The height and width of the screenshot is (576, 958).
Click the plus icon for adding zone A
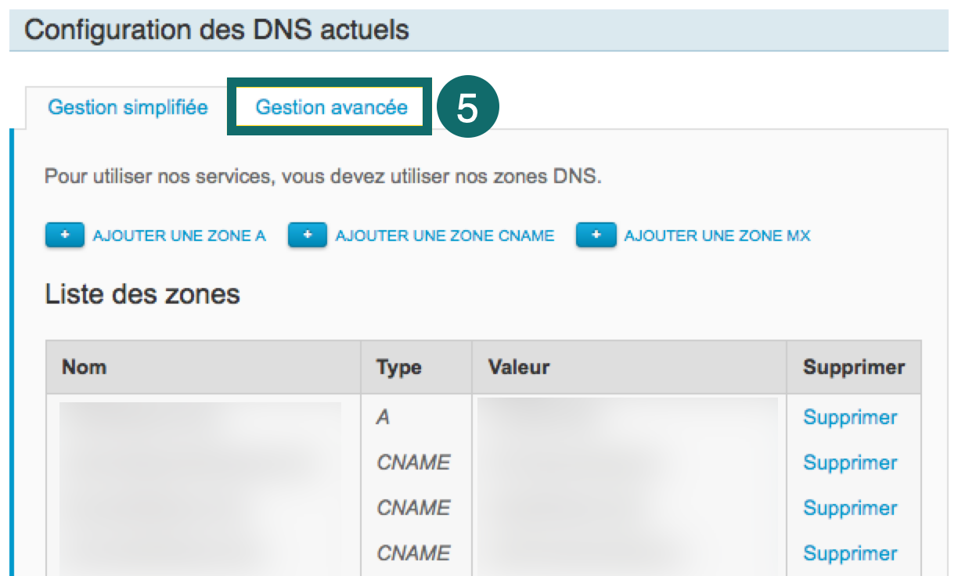(65, 236)
